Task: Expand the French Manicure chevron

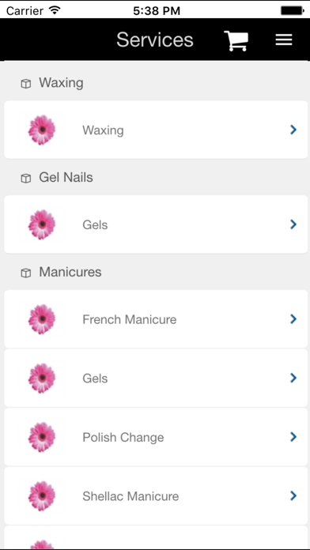Action: point(293,318)
